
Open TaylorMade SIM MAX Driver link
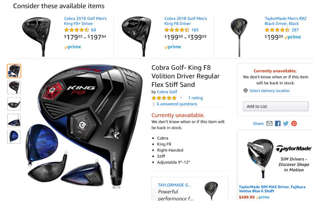272,189
